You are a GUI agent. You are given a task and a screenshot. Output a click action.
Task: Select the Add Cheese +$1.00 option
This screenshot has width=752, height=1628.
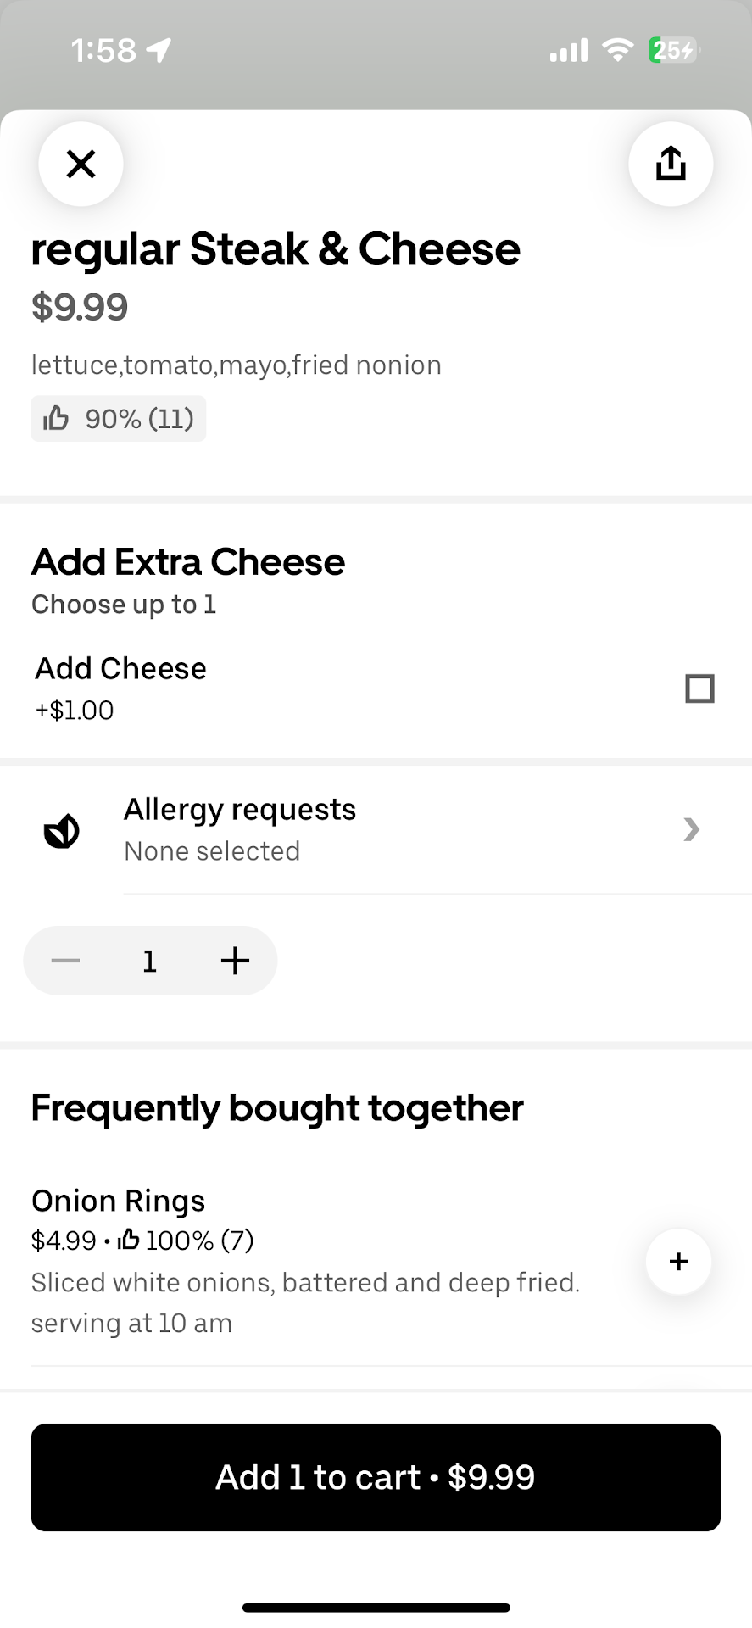tap(120, 688)
